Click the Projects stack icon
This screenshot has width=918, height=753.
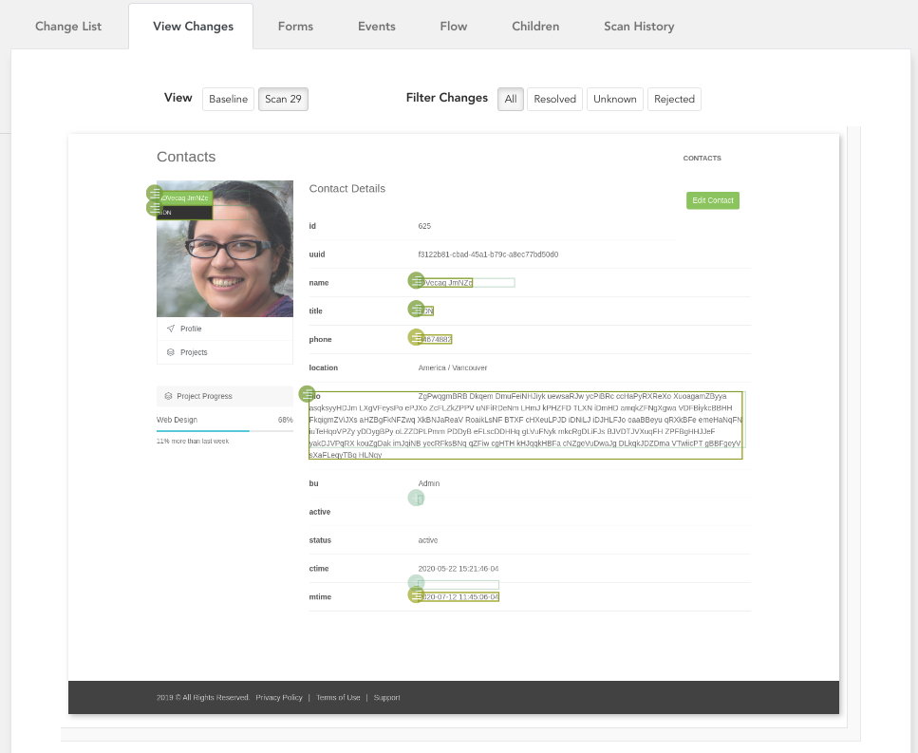click(x=170, y=352)
